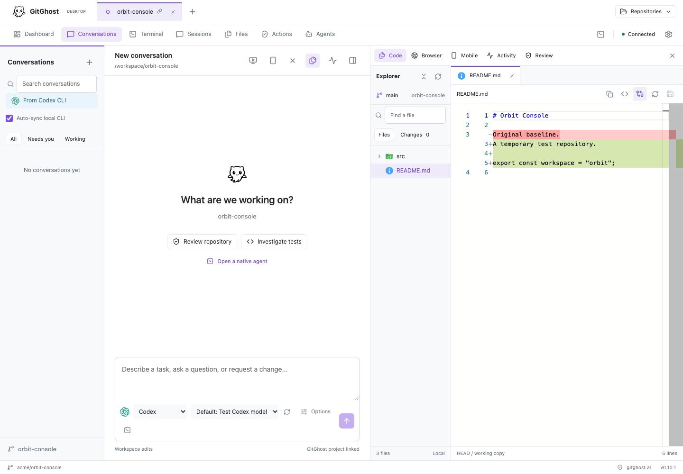
Task: Click the Investigate tests button
Action: [x=274, y=242]
